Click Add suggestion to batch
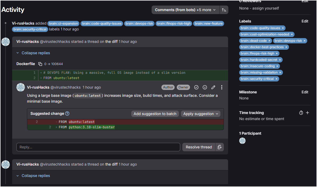 155,114
